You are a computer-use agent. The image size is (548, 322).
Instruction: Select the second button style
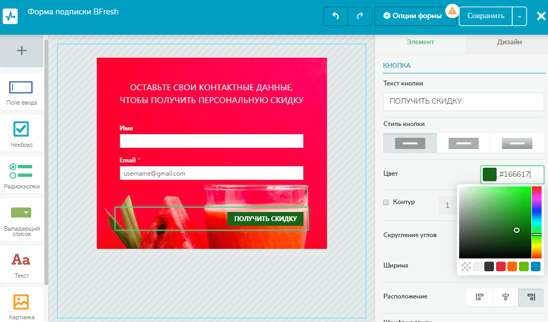point(463,143)
